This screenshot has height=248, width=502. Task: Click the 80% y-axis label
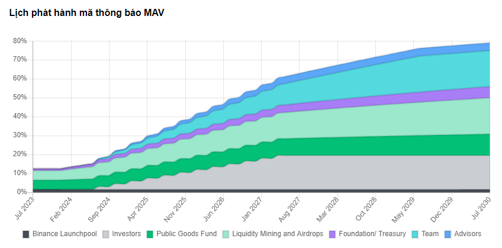click(x=20, y=41)
